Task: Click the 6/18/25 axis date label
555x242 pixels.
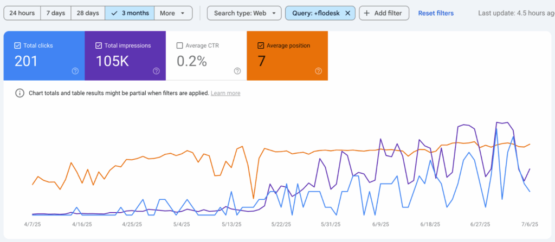Action: 430,224
